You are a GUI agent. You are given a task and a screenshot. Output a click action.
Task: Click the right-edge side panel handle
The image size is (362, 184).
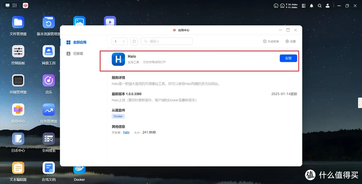pos(360,103)
